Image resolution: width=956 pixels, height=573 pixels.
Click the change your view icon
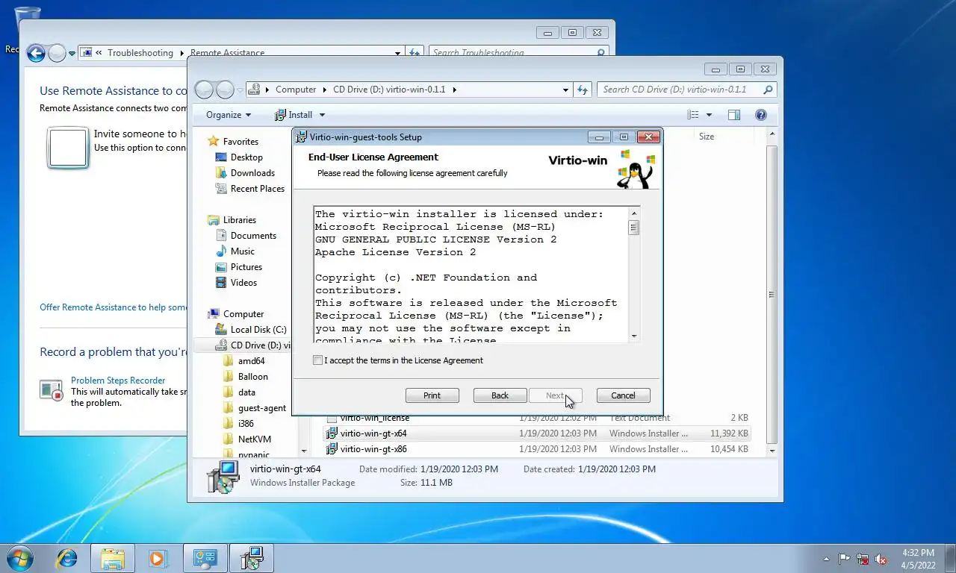click(x=693, y=115)
